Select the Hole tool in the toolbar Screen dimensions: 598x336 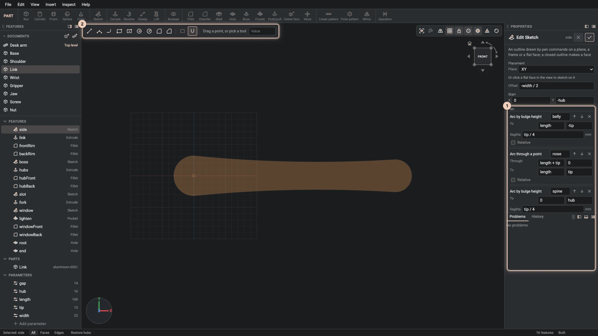[233, 16]
